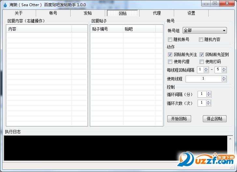Click the 内容 column header
The height and width of the screenshot is (172, 237).
(39, 29)
